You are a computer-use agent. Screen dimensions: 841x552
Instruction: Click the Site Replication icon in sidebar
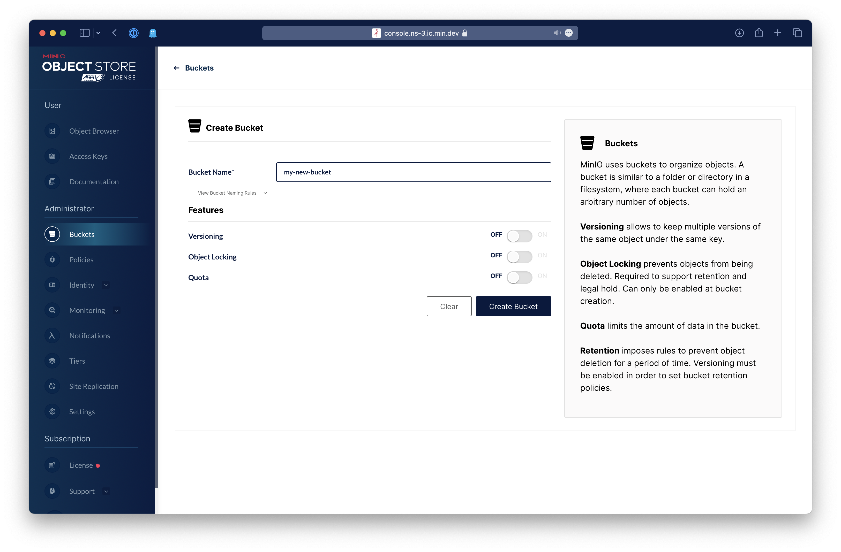tap(52, 386)
